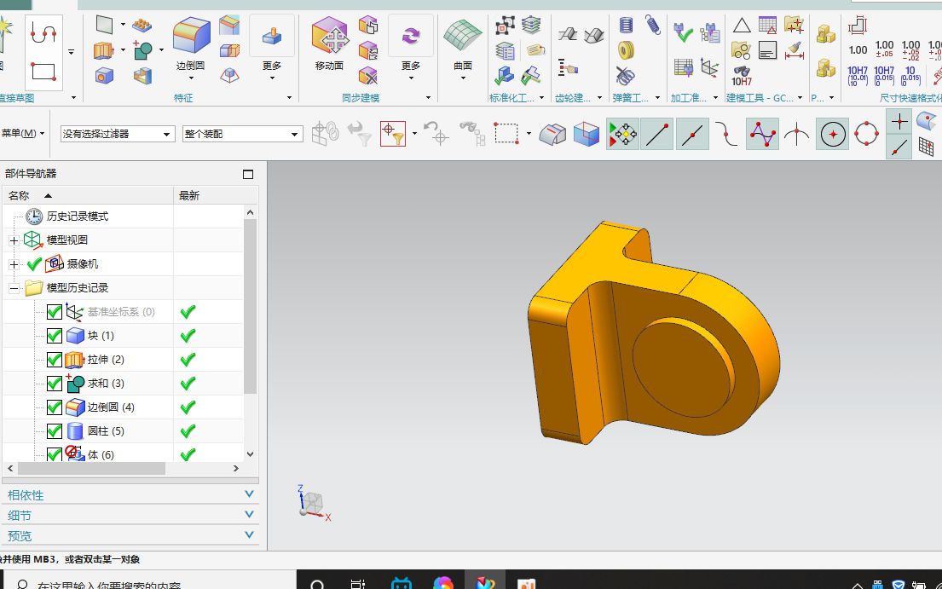Click the clip section view icon
Screen dimensions: 942x589
click(x=552, y=134)
